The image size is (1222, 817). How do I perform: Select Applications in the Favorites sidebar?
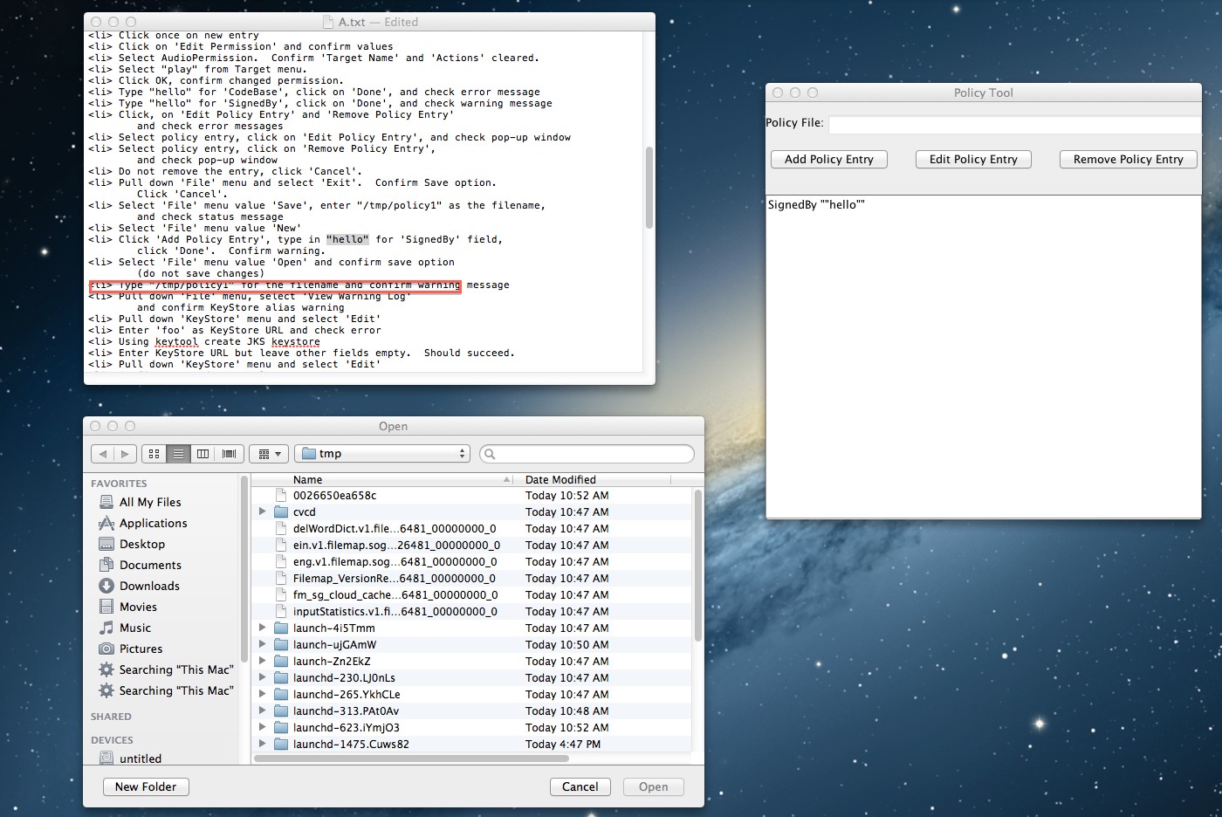click(153, 524)
